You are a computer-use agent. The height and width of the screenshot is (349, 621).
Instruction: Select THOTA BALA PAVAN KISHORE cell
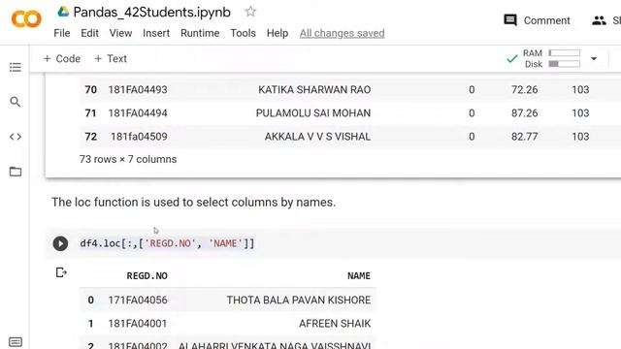pos(299,300)
